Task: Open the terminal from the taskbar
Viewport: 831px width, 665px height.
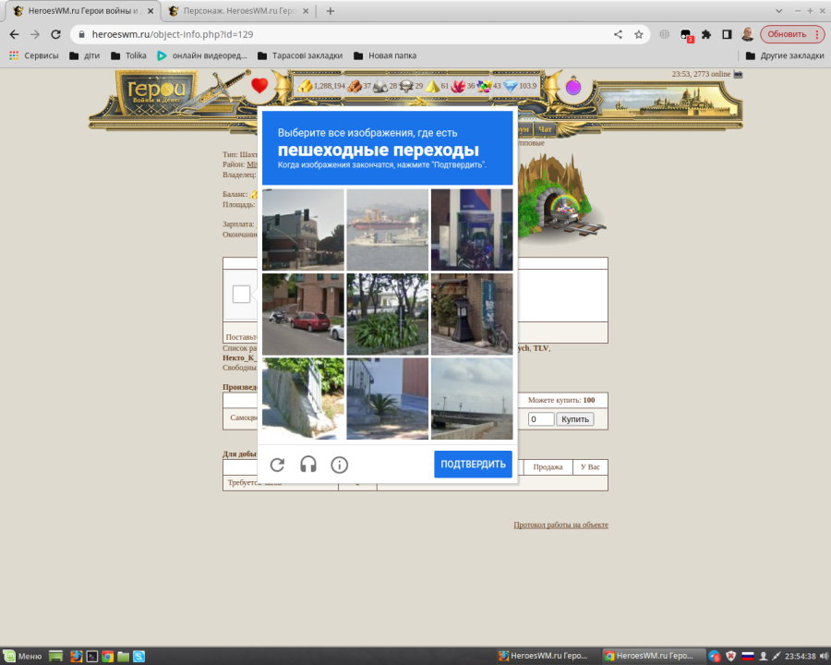Action: pos(91,657)
